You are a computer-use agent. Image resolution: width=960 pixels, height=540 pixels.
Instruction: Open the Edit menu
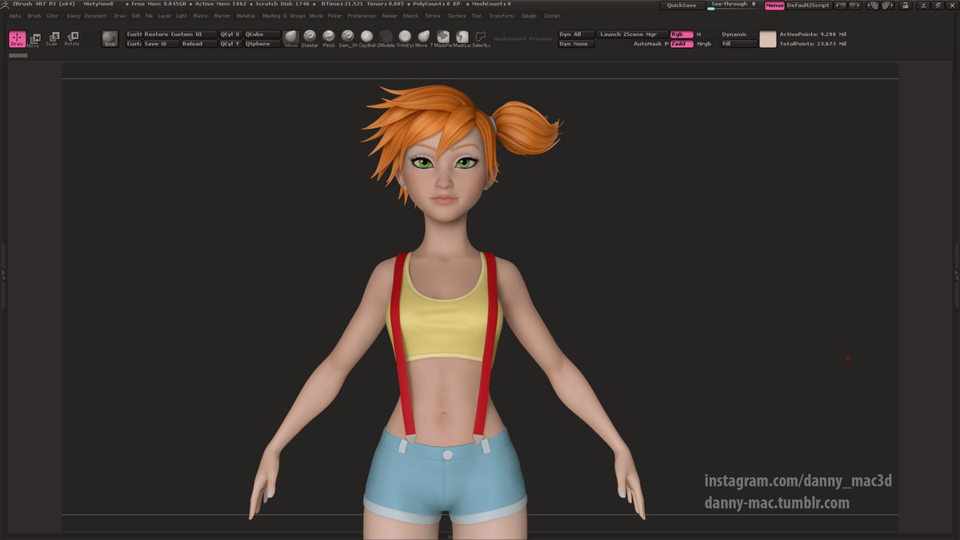[136, 16]
